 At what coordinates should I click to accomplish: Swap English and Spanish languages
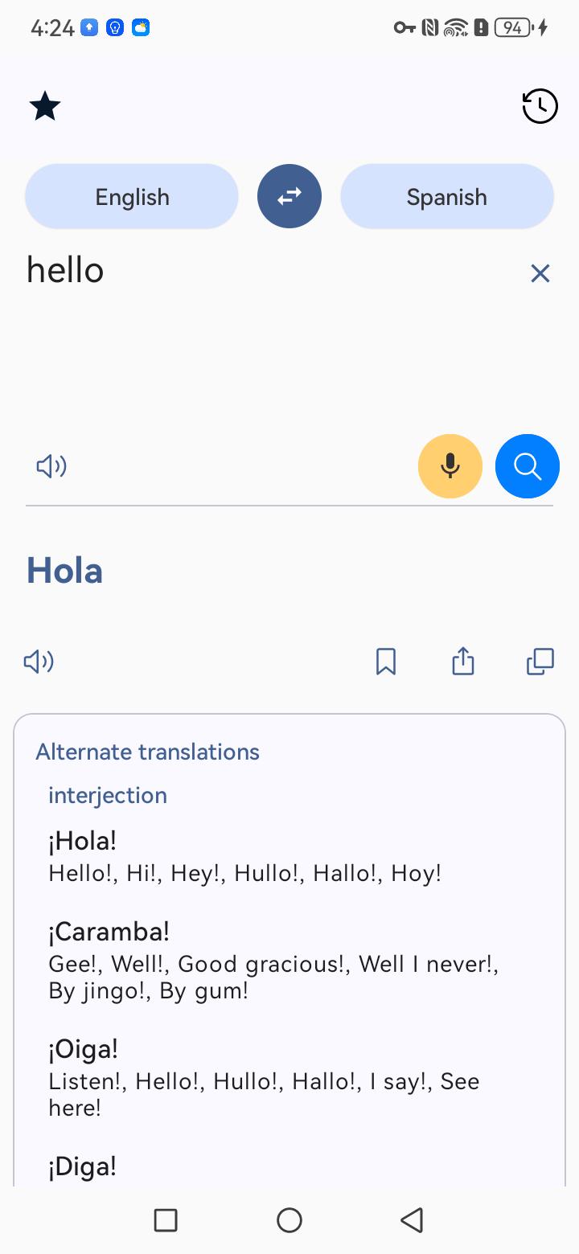[x=289, y=196]
